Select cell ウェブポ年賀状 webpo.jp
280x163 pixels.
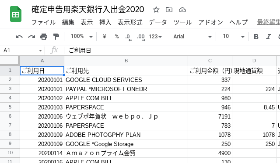pyautogui.click(x=126, y=116)
